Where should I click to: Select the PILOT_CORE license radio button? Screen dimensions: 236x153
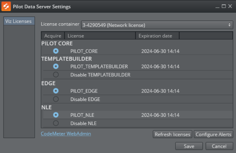(x=56, y=51)
